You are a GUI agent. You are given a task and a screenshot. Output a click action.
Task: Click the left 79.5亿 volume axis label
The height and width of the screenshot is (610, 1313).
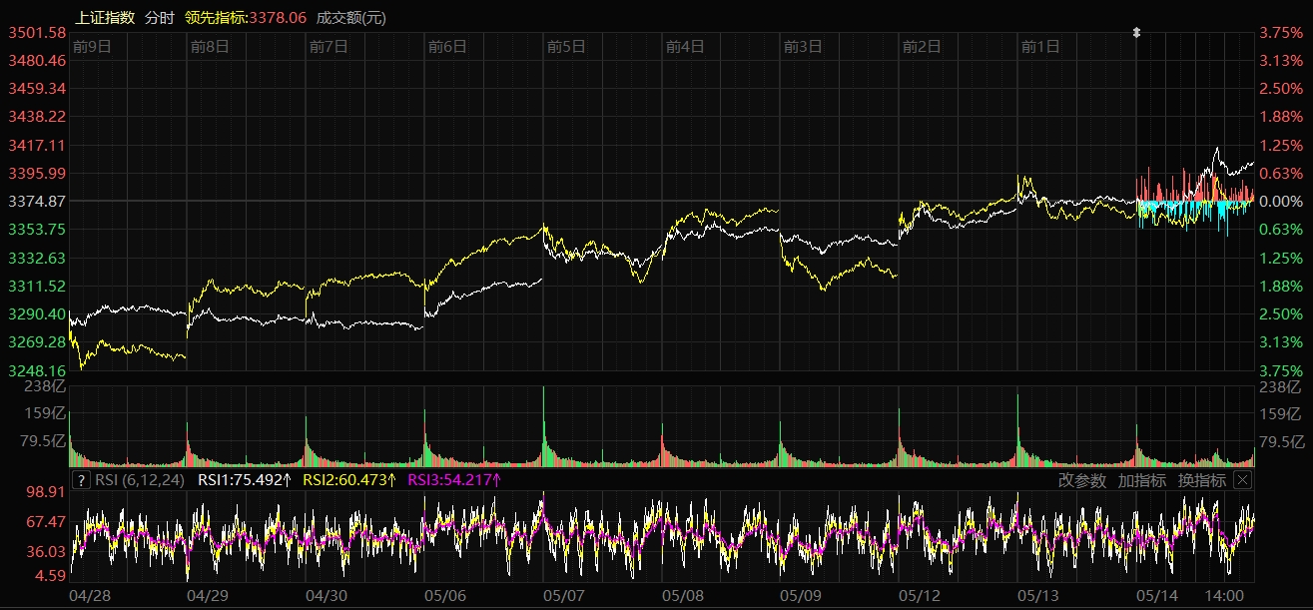[x=41, y=441]
